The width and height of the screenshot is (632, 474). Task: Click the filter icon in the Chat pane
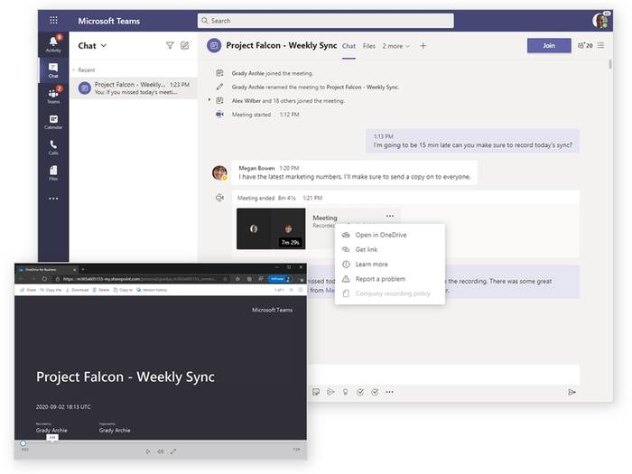click(170, 45)
